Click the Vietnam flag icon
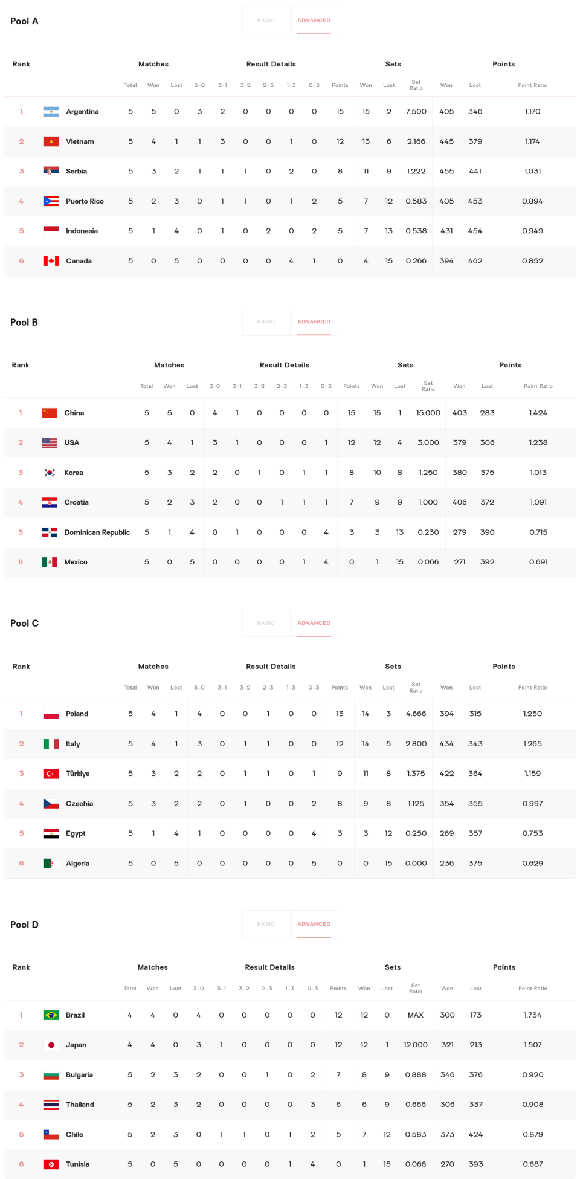Screen dimensions: 580x1179 (51, 141)
